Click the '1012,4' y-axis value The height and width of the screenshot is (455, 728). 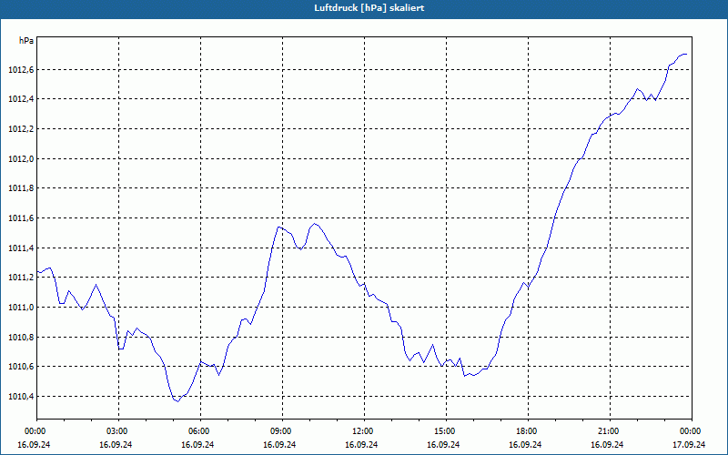(x=21, y=99)
